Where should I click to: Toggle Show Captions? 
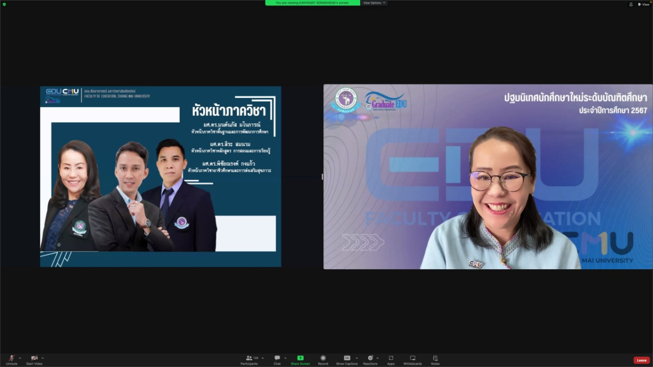click(x=347, y=358)
